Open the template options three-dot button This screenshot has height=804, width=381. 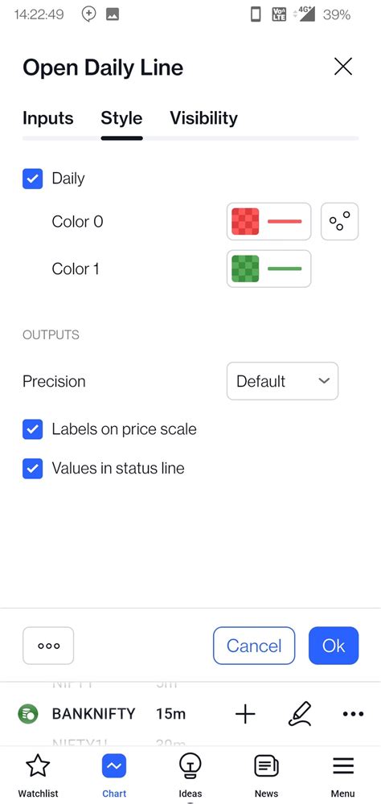(48, 646)
